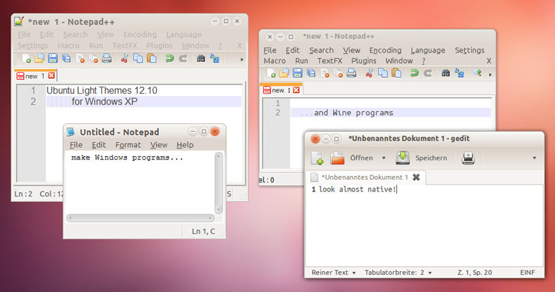Open the Encoding menu in Notepad++ with Settings beside Language

click(x=386, y=50)
